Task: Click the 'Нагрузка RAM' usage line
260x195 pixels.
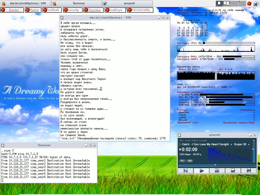Action: point(216,57)
